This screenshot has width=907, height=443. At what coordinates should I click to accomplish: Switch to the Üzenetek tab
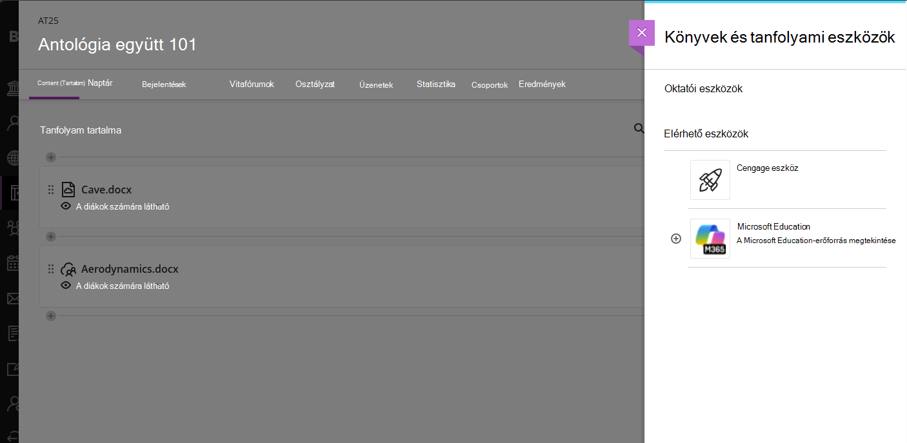(376, 85)
